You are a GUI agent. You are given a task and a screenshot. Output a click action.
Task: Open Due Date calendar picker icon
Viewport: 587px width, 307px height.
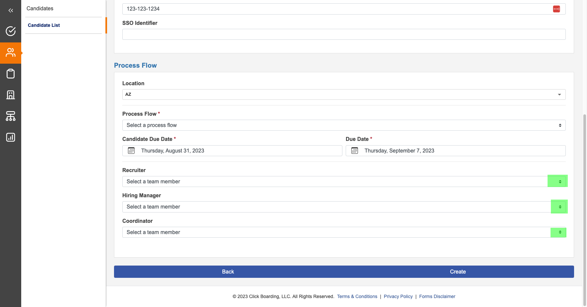pyautogui.click(x=355, y=151)
